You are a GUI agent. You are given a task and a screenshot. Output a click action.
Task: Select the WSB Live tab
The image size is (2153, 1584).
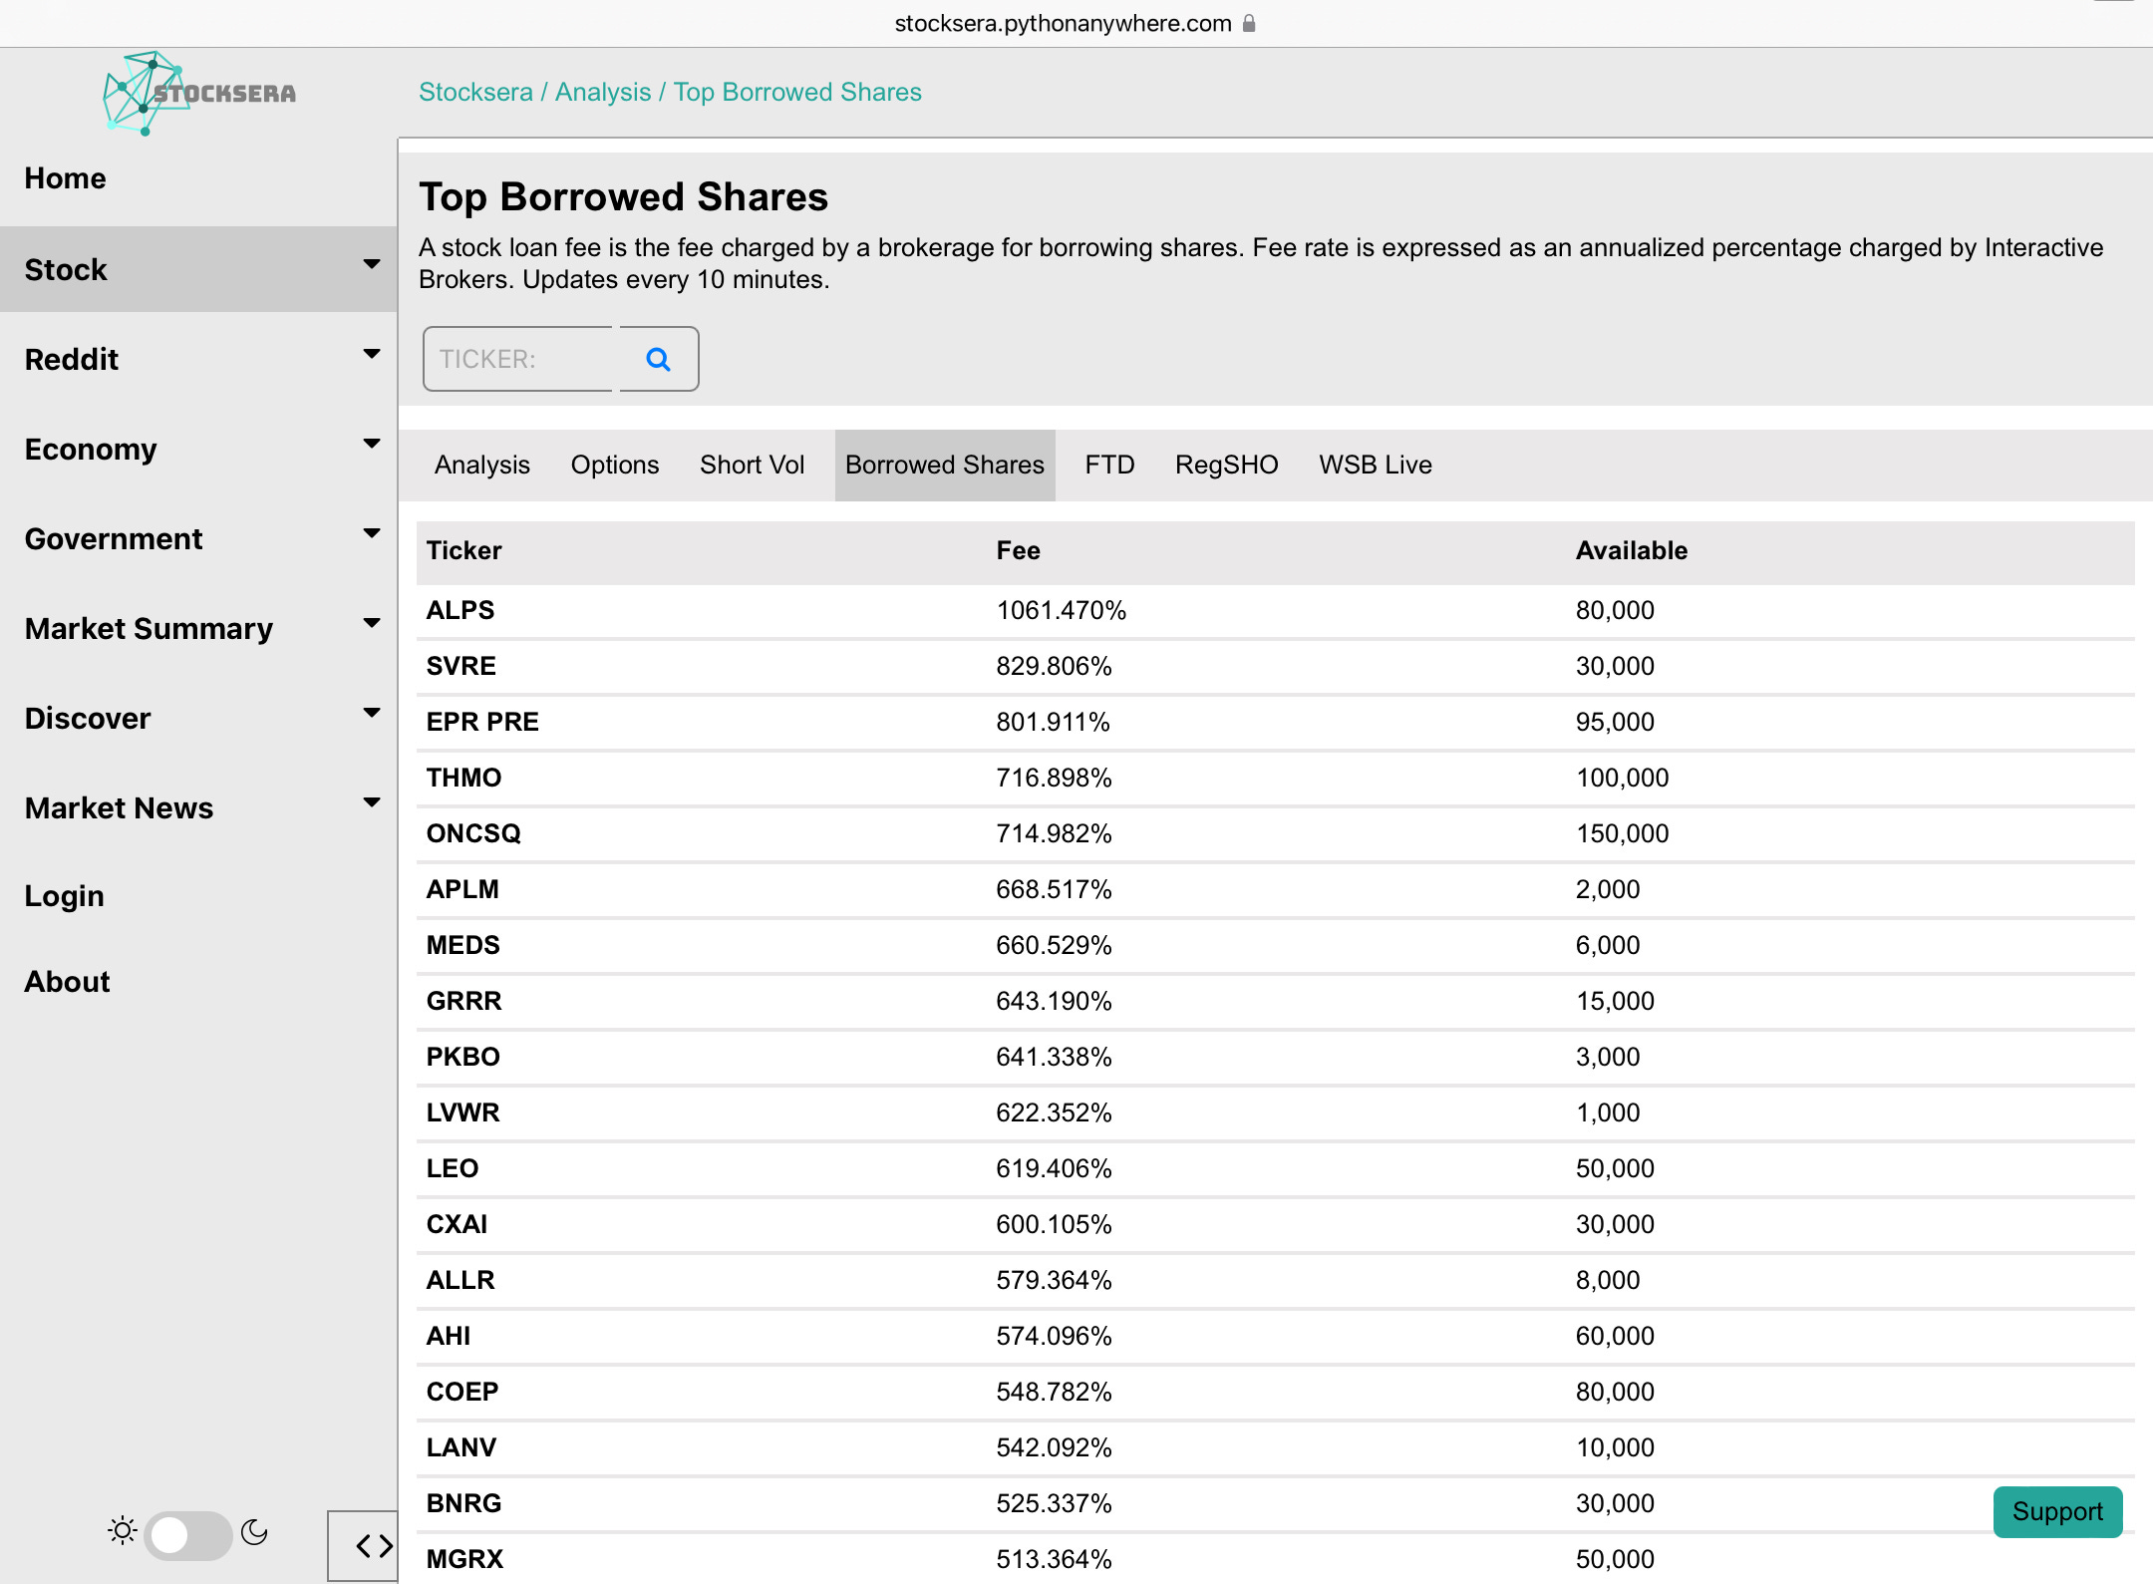coord(1375,465)
